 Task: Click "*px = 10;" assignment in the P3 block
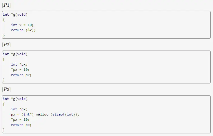(x=20, y=120)
